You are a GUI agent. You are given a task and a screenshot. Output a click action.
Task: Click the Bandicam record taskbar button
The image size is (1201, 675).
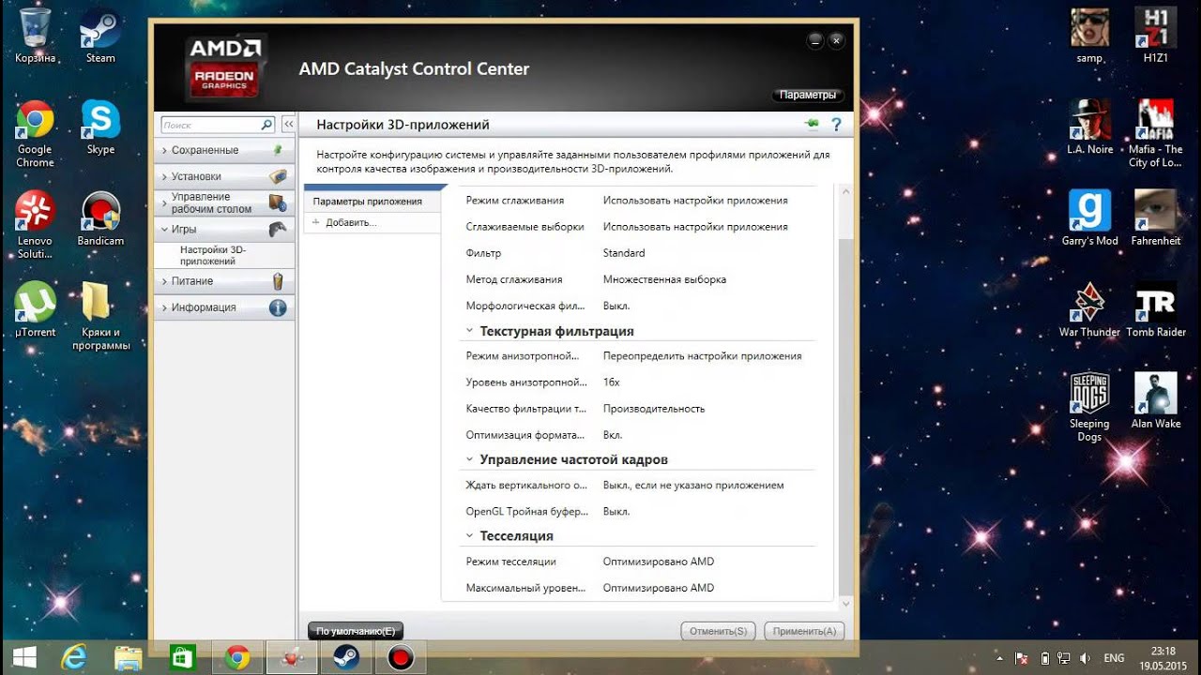[x=401, y=658]
